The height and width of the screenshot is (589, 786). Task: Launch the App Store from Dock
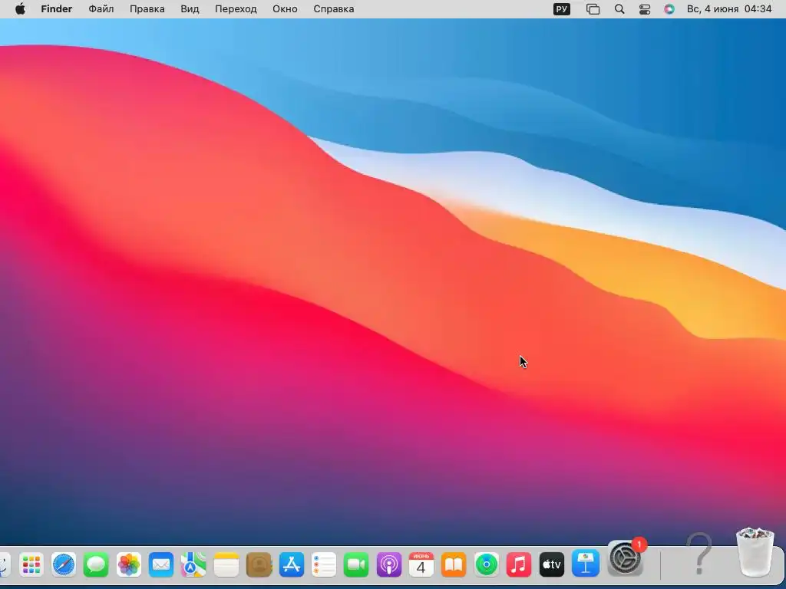click(291, 565)
